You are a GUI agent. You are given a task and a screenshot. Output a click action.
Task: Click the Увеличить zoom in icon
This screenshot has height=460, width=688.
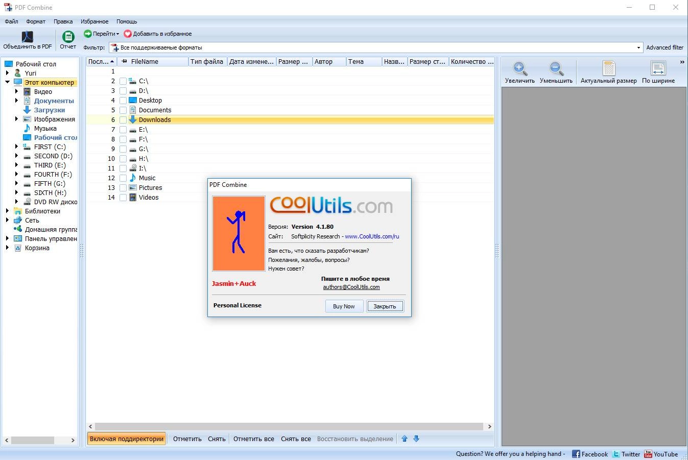(520, 68)
